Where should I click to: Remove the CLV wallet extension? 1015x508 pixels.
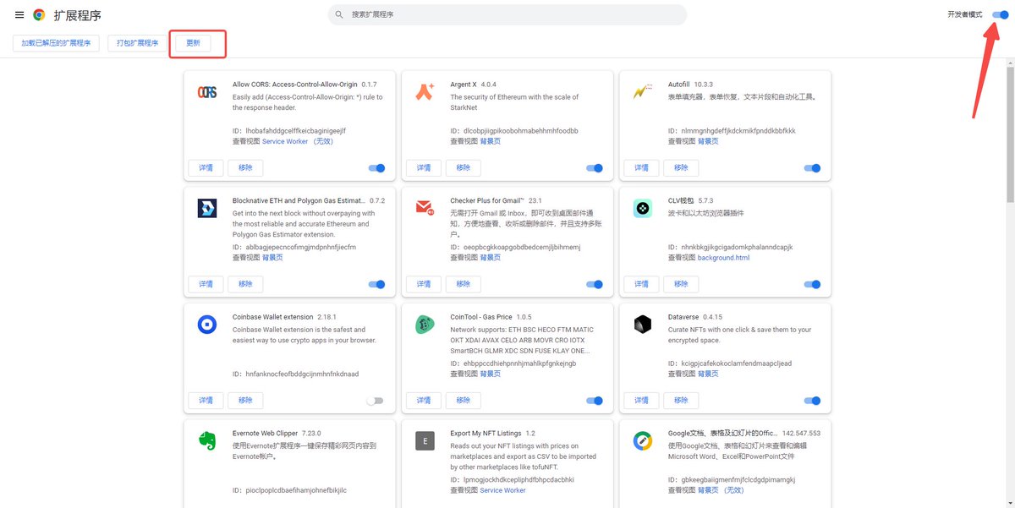pos(681,284)
